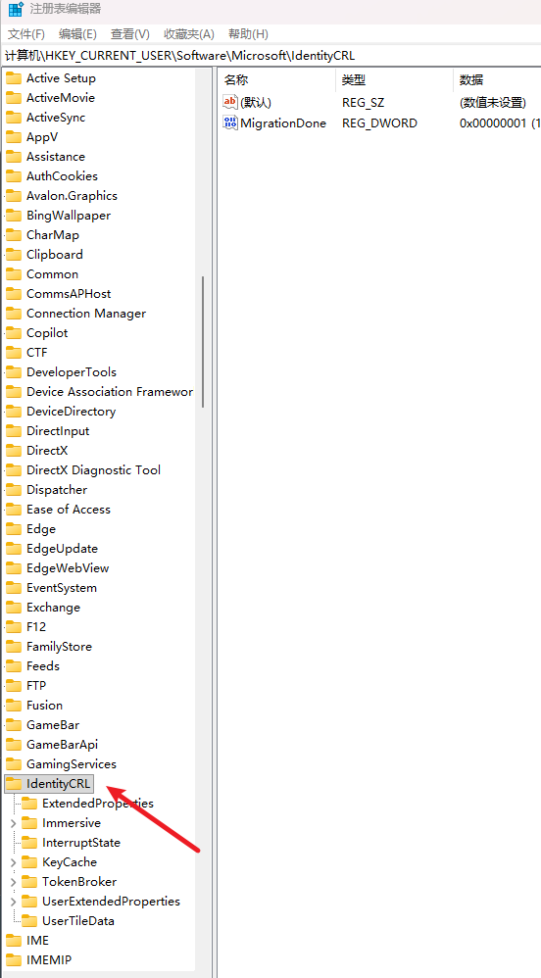Select the Clipboard folder icon

click(x=14, y=255)
